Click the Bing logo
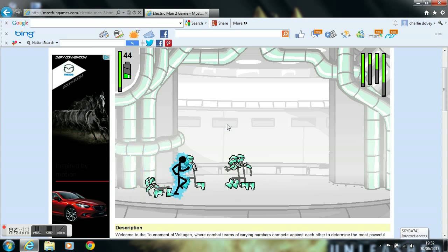The width and height of the screenshot is (448, 252). [24, 34]
